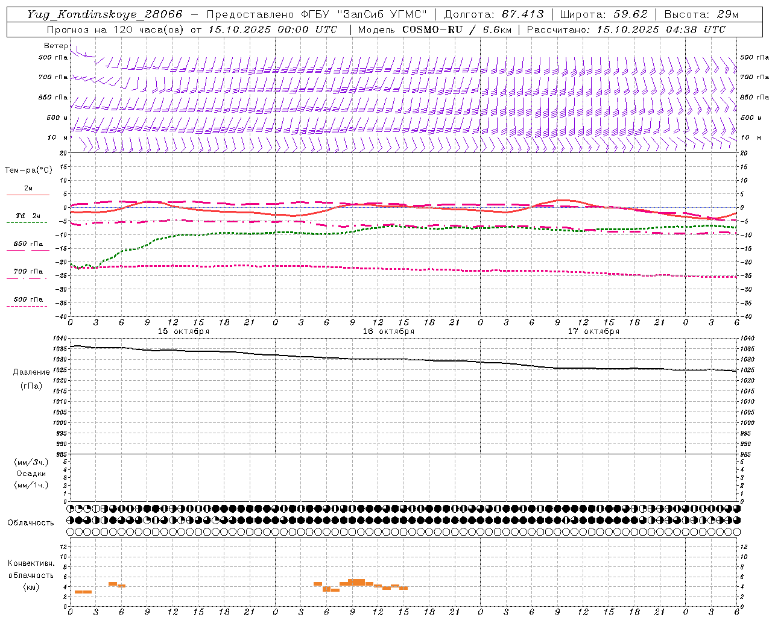Click the 10 м wind level label on left
The image size is (772, 617).
pos(57,138)
